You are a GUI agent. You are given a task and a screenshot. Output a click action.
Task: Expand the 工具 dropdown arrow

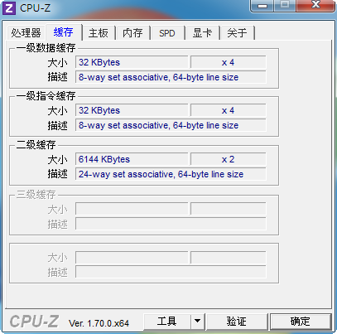point(197,322)
